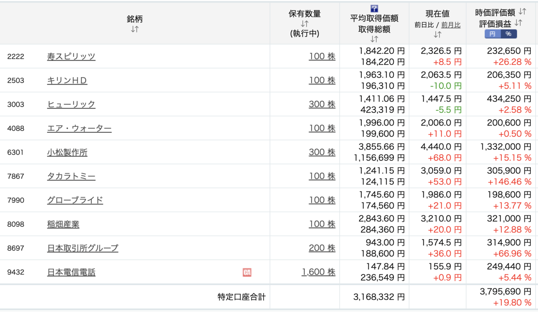
Task: Open the 稲畑産業 stock link
Action: pyautogui.click(x=63, y=224)
